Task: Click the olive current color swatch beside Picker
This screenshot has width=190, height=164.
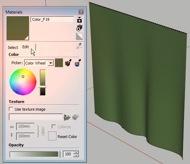Action: (59, 63)
